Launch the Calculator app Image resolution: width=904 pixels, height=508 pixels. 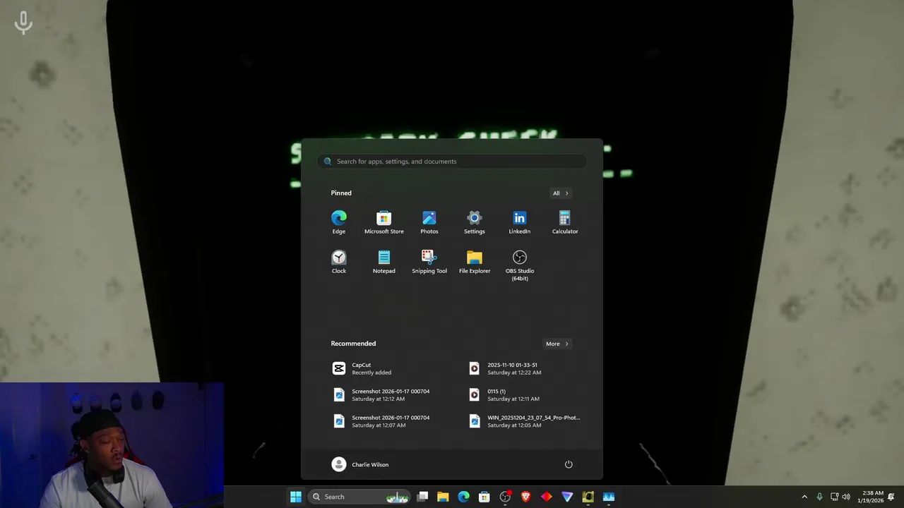pyautogui.click(x=565, y=222)
